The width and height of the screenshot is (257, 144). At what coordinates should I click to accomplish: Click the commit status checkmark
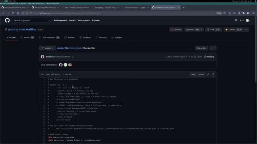click(73, 57)
